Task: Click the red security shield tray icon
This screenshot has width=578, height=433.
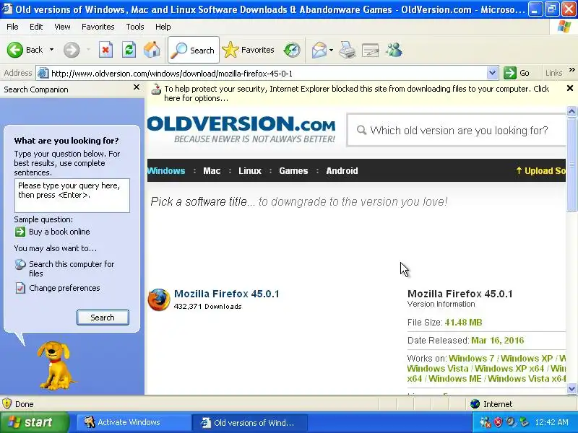Action: pyautogui.click(x=498, y=422)
